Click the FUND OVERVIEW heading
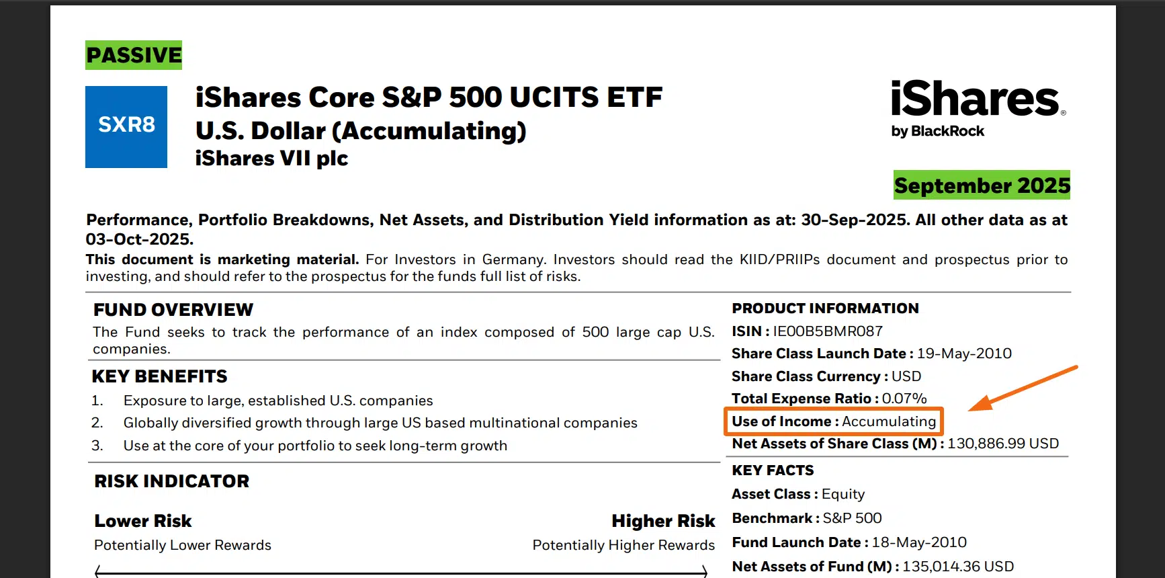 coord(173,310)
